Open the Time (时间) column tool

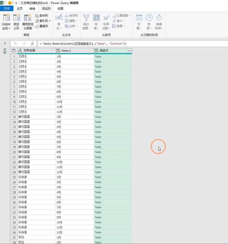(x=149, y=22)
